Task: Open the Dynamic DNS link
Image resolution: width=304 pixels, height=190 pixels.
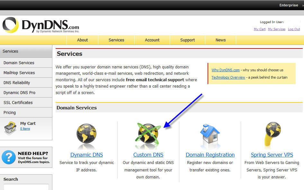Action: (86, 155)
